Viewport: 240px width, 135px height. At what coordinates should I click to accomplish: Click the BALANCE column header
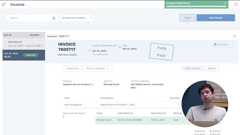point(34,35)
